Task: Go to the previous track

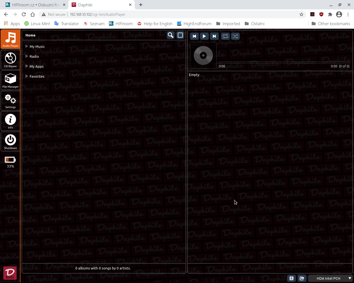Action: coord(194,36)
